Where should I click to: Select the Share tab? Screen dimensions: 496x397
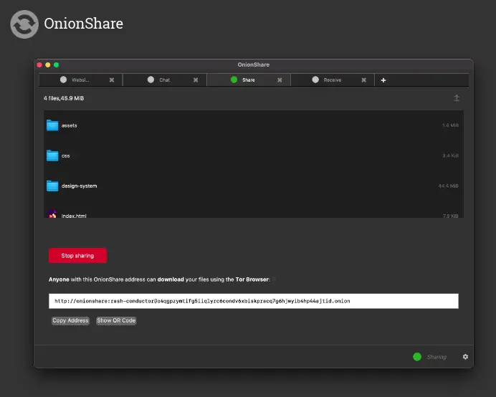249,80
